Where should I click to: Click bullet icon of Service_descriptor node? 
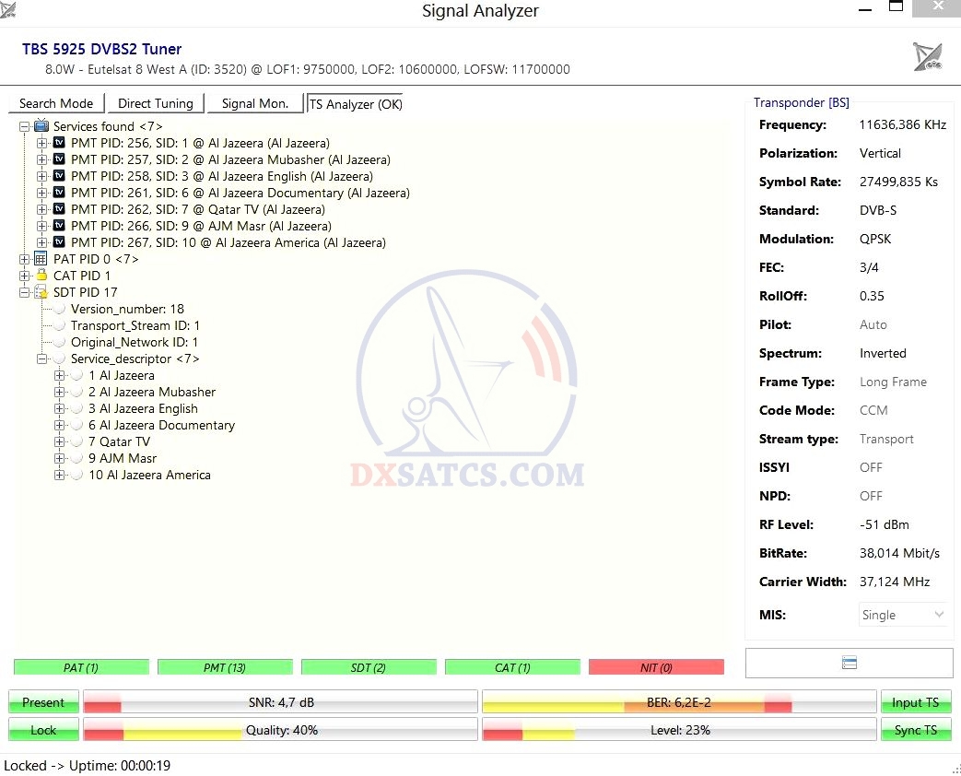tap(59, 359)
